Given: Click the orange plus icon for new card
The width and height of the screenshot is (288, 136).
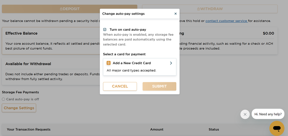Looking at the screenshot, I should pyautogui.click(x=109, y=63).
